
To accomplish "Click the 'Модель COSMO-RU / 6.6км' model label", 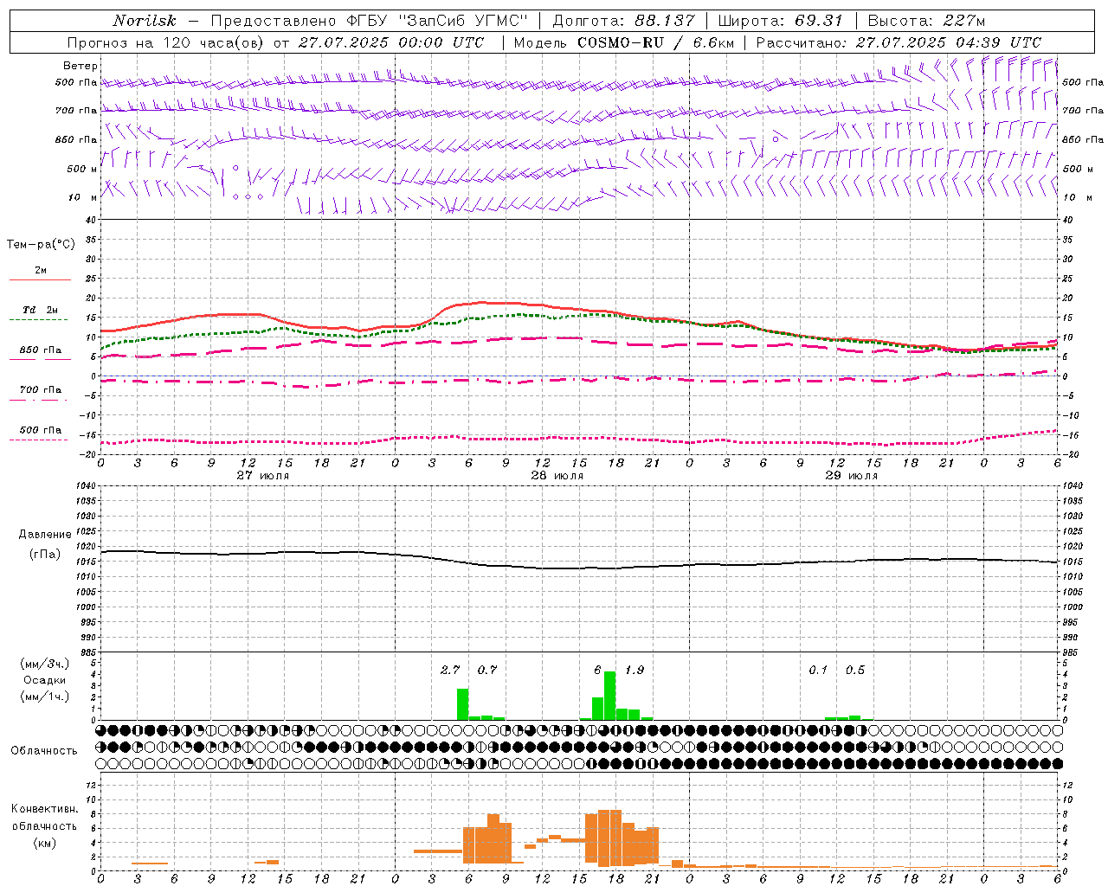I will [x=624, y=42].
